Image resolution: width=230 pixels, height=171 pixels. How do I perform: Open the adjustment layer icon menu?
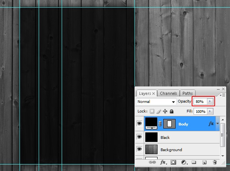coord(184,163)
